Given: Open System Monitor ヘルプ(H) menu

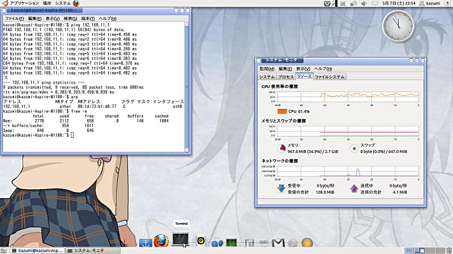Looking at the screenshot, I should coord(323,69).
